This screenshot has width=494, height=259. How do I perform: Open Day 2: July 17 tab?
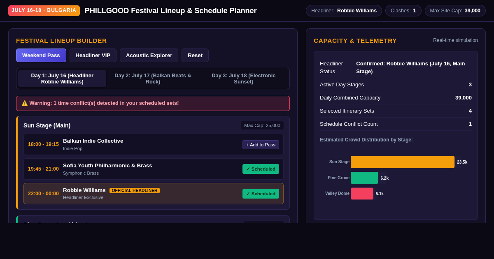point(153,79)
